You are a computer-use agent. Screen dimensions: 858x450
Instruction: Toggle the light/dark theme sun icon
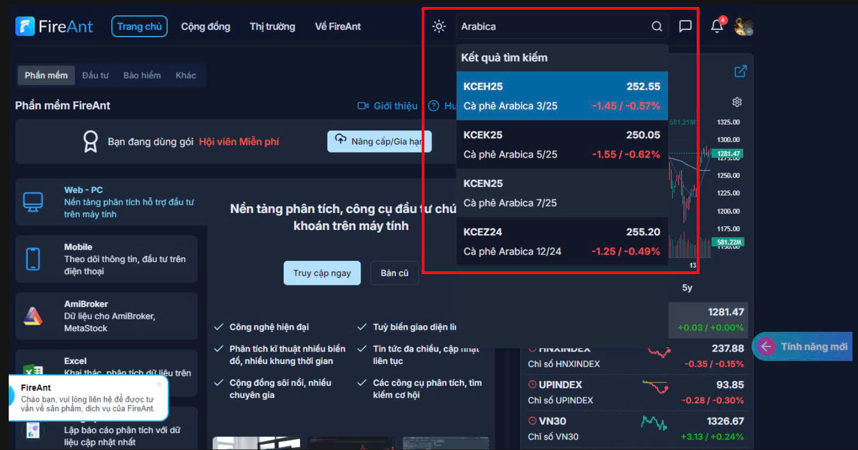tap(439, 26)
